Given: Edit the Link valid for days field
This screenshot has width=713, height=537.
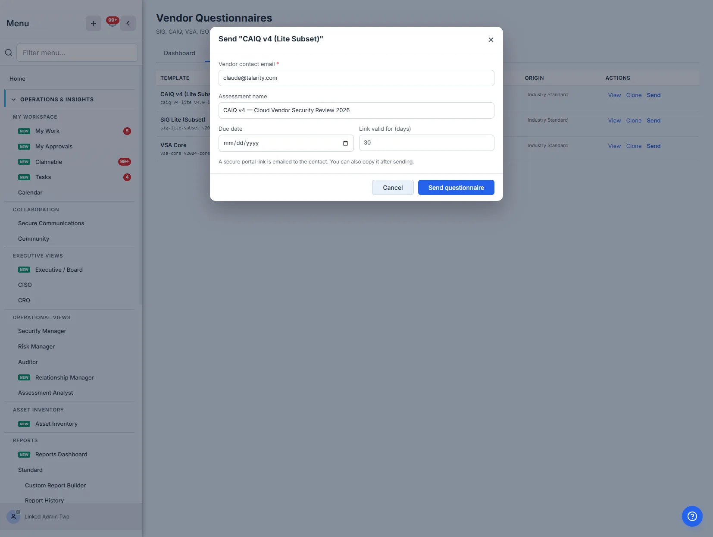Looking at the screenshot, I should point(426,143).
